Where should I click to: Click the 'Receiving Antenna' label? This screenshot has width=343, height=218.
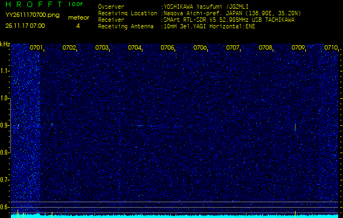coord(126,27)
